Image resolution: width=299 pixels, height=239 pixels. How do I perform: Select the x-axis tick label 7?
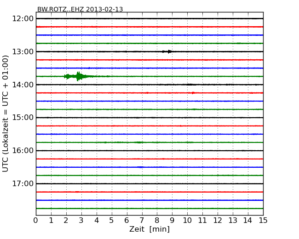142,220
